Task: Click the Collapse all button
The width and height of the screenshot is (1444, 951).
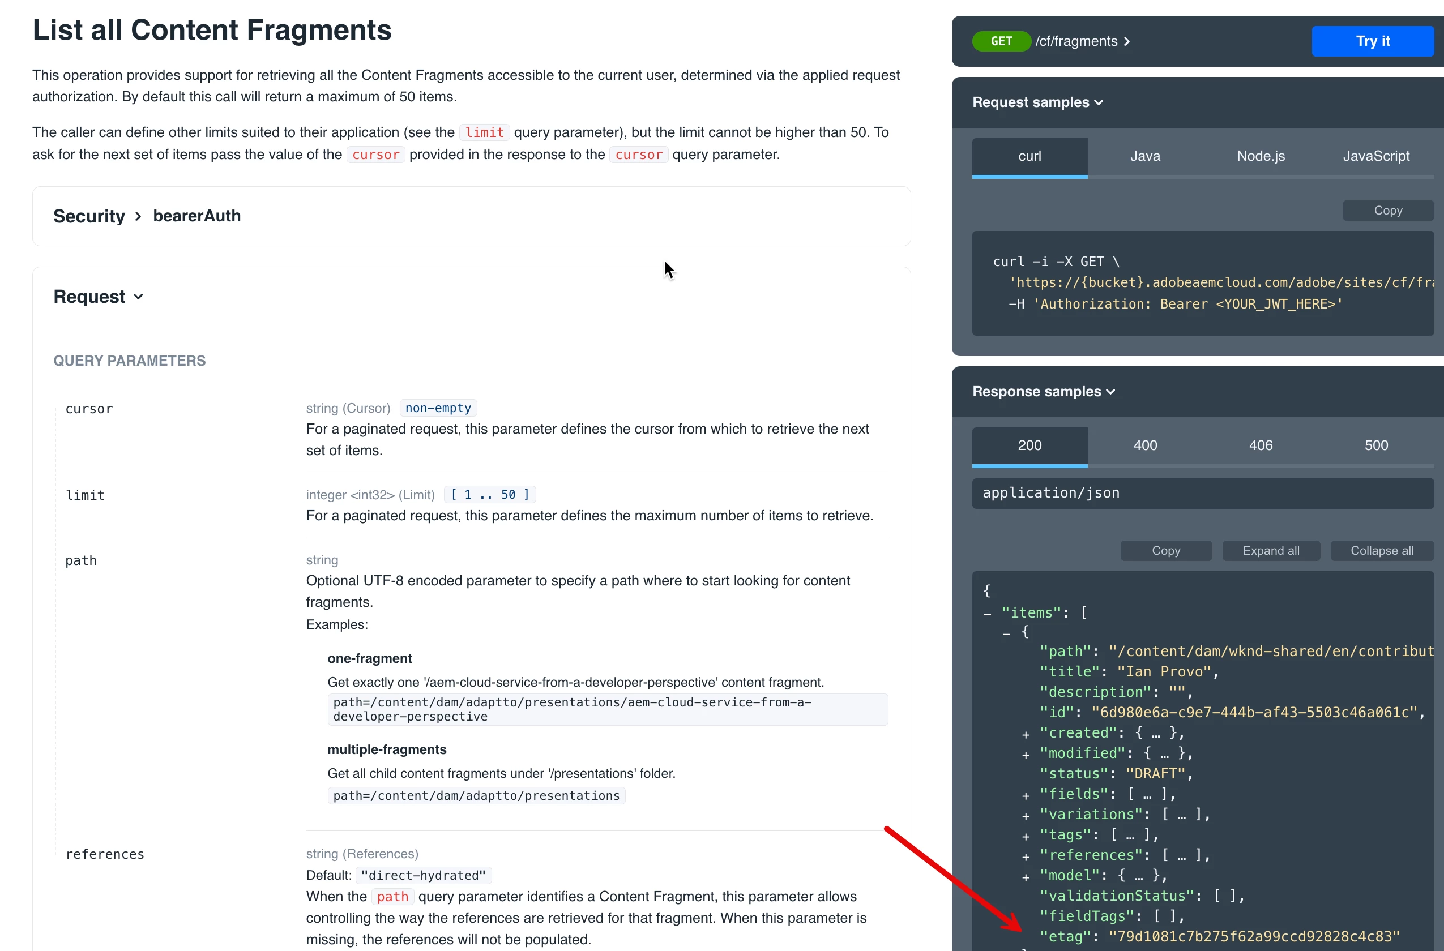Action: pos(1382,551)
